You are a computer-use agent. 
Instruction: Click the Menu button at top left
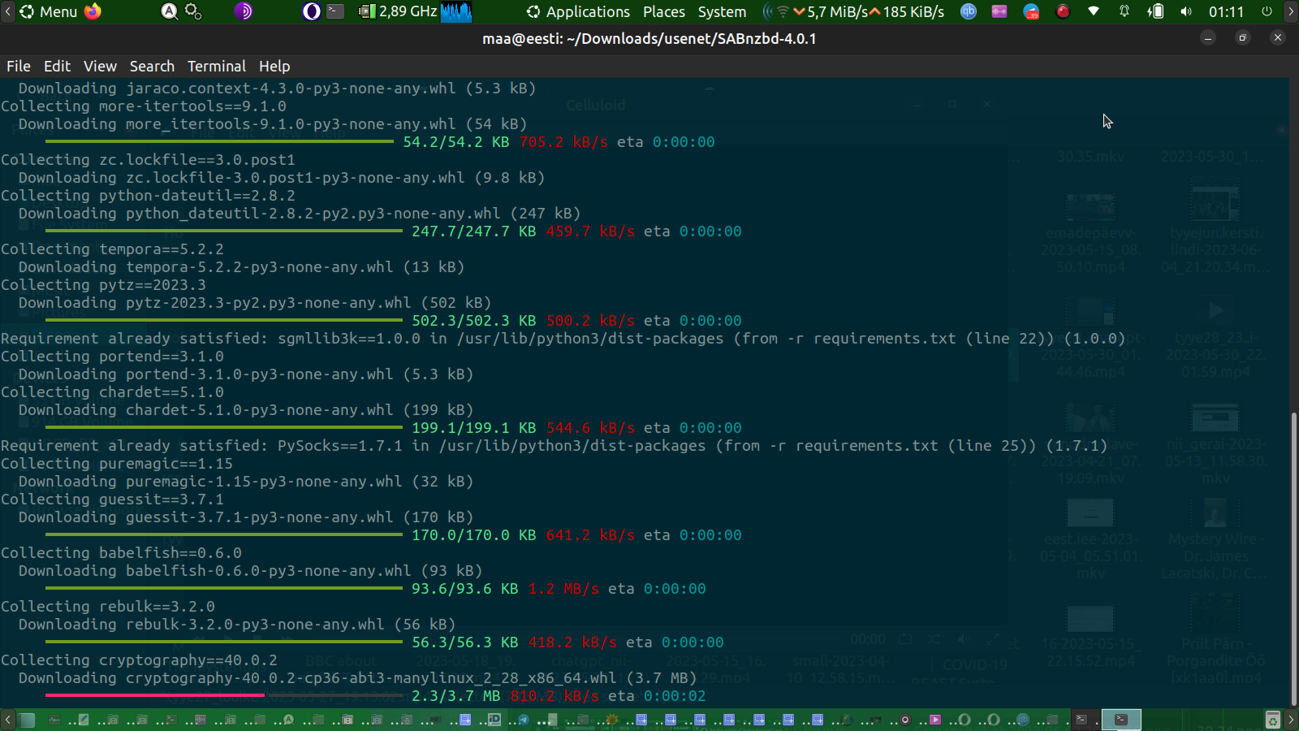click(49, 11)
